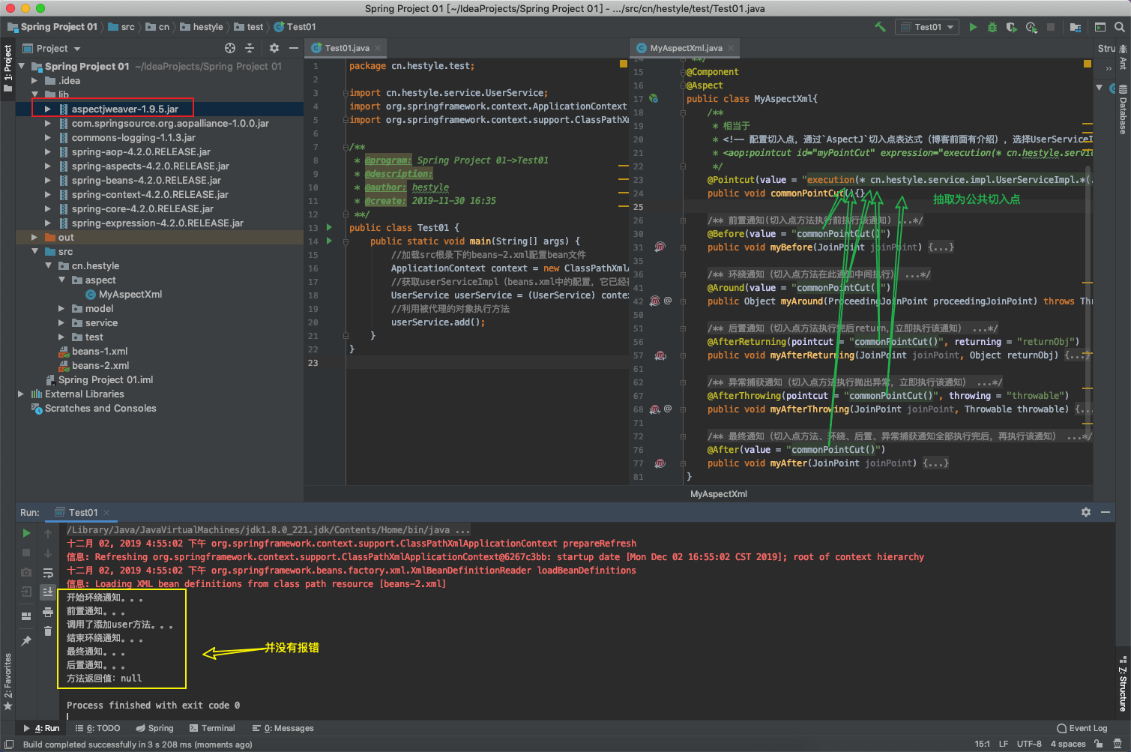1131x752 pixels.
Task: Switch to the MyAspectXml.java editor tab
Action: (x=684, y=47)
